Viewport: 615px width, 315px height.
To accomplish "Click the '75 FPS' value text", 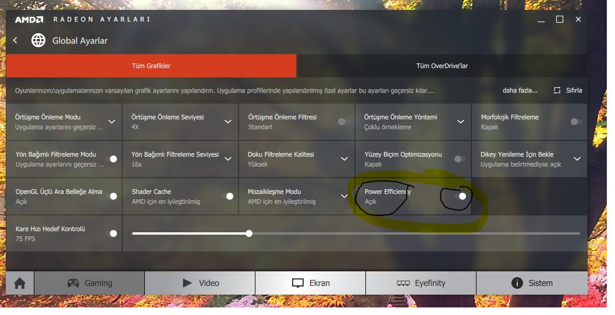I will [26, 239].
